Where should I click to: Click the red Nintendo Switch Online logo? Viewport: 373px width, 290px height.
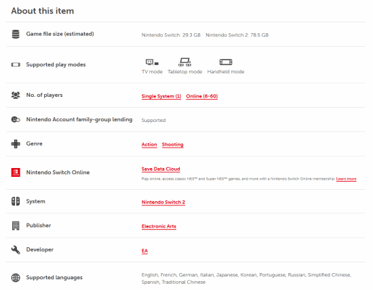pos(16,172)
